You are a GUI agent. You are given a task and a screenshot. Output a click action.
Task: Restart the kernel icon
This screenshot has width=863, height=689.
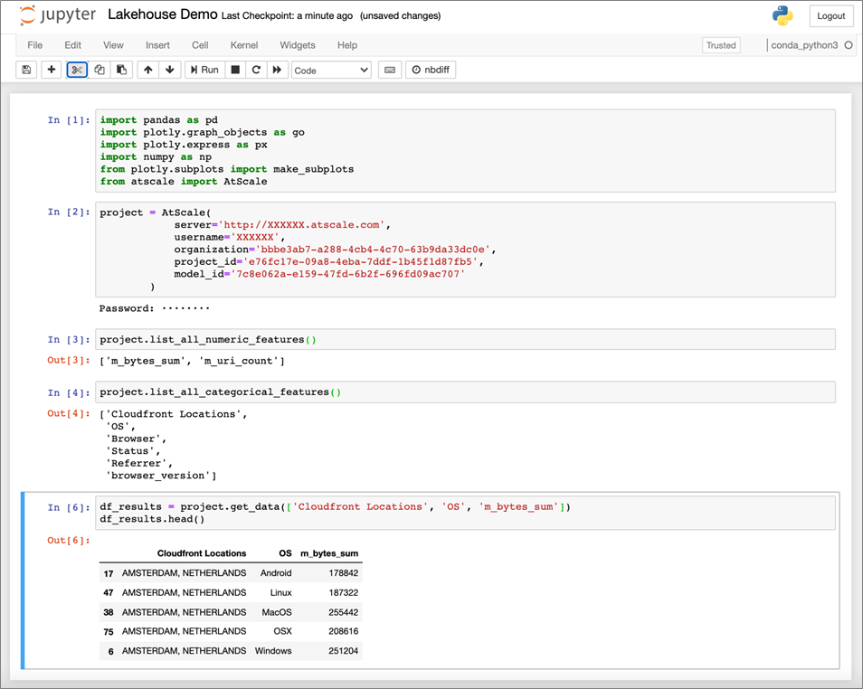(256, 70)
